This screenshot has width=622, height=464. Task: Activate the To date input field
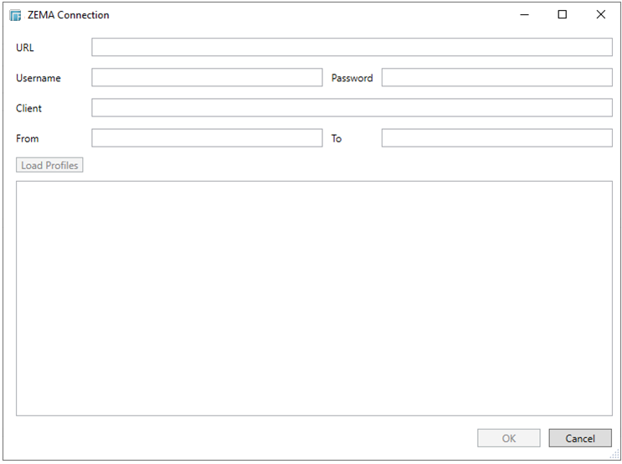(496, 138)
